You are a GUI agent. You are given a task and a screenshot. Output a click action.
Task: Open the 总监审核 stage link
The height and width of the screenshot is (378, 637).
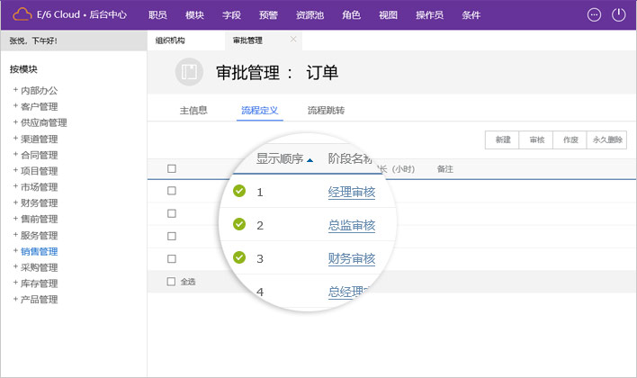351,225
